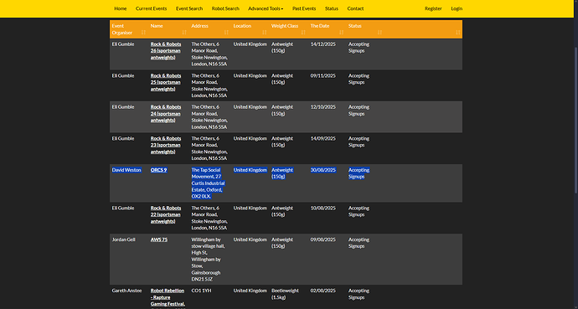The width and height of the screenshot is (578, 309).
Task: Sort by The Date arrow icon
Action: pyautogui.click(x=341, y=33)
